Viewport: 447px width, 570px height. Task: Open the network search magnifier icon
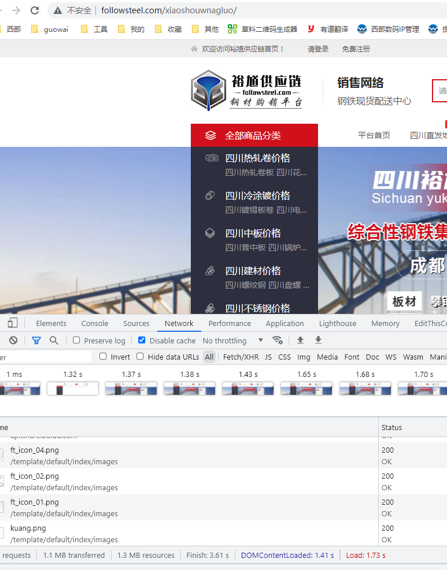coord(54,340)
